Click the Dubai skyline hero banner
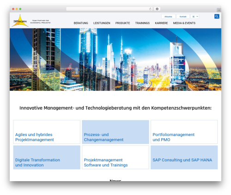 [x=115, y=59]
